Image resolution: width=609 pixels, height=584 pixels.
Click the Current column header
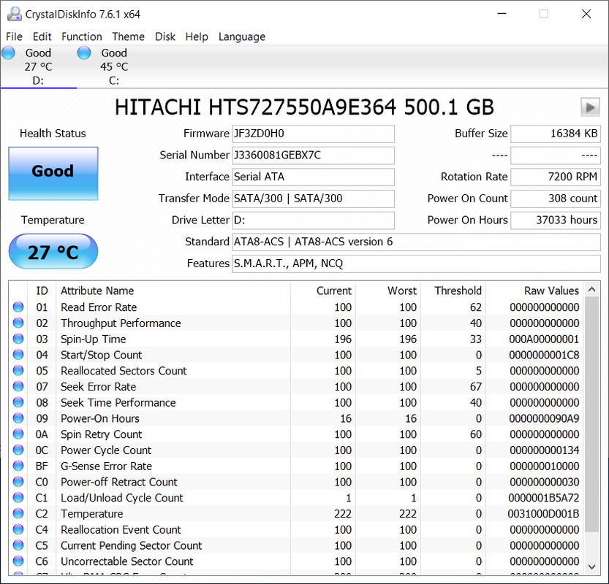pos(322,291)
